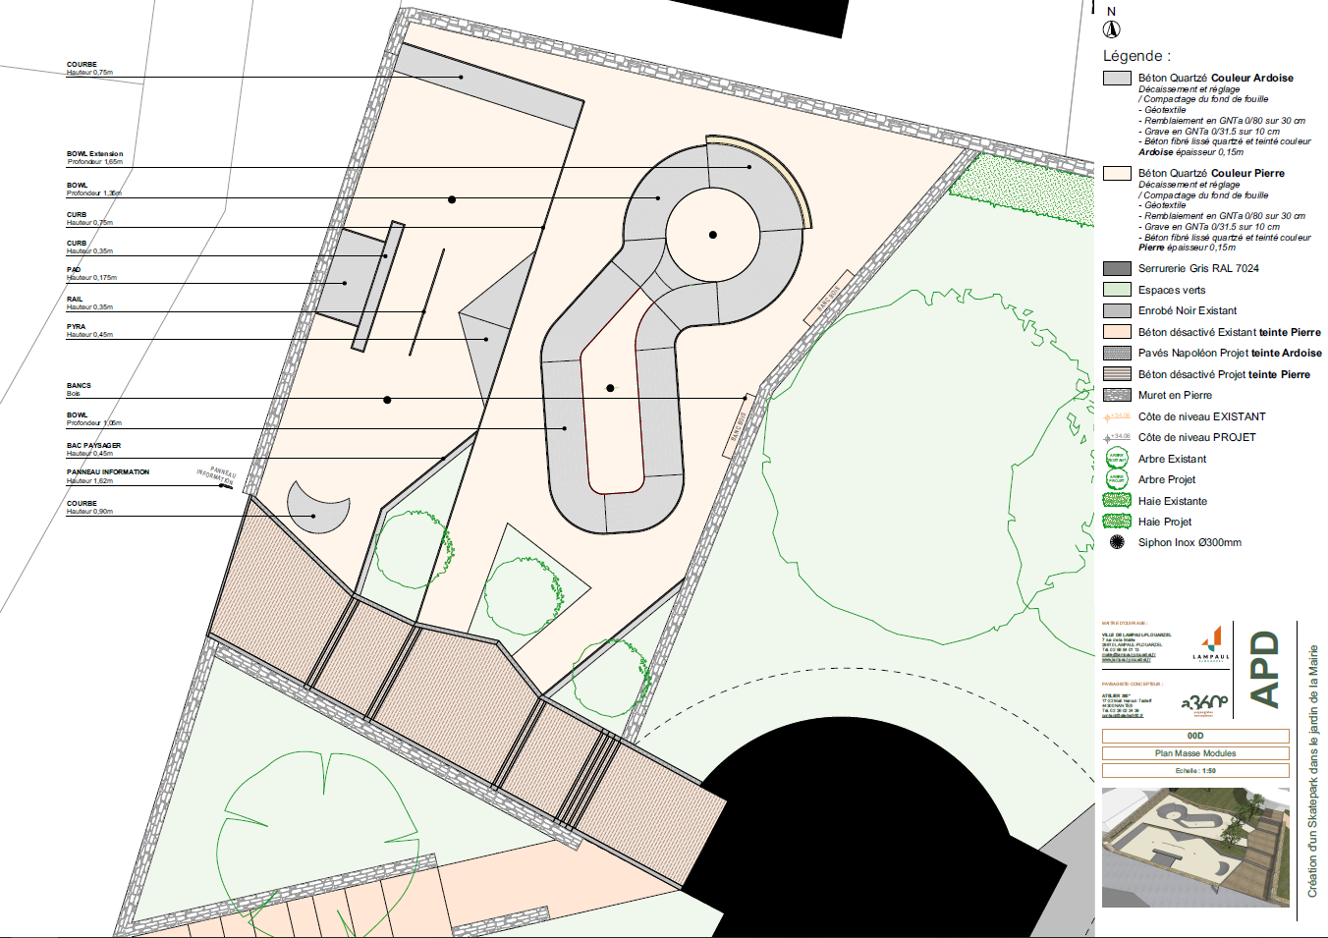Click the Siphon Inox Ø300mm legend text

1190,542
